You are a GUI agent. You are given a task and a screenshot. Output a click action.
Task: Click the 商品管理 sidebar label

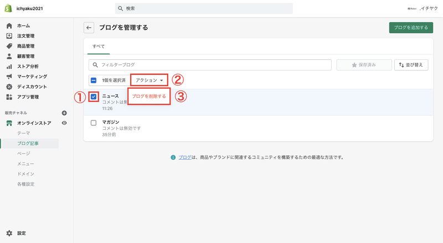click(x=25, y=46)
